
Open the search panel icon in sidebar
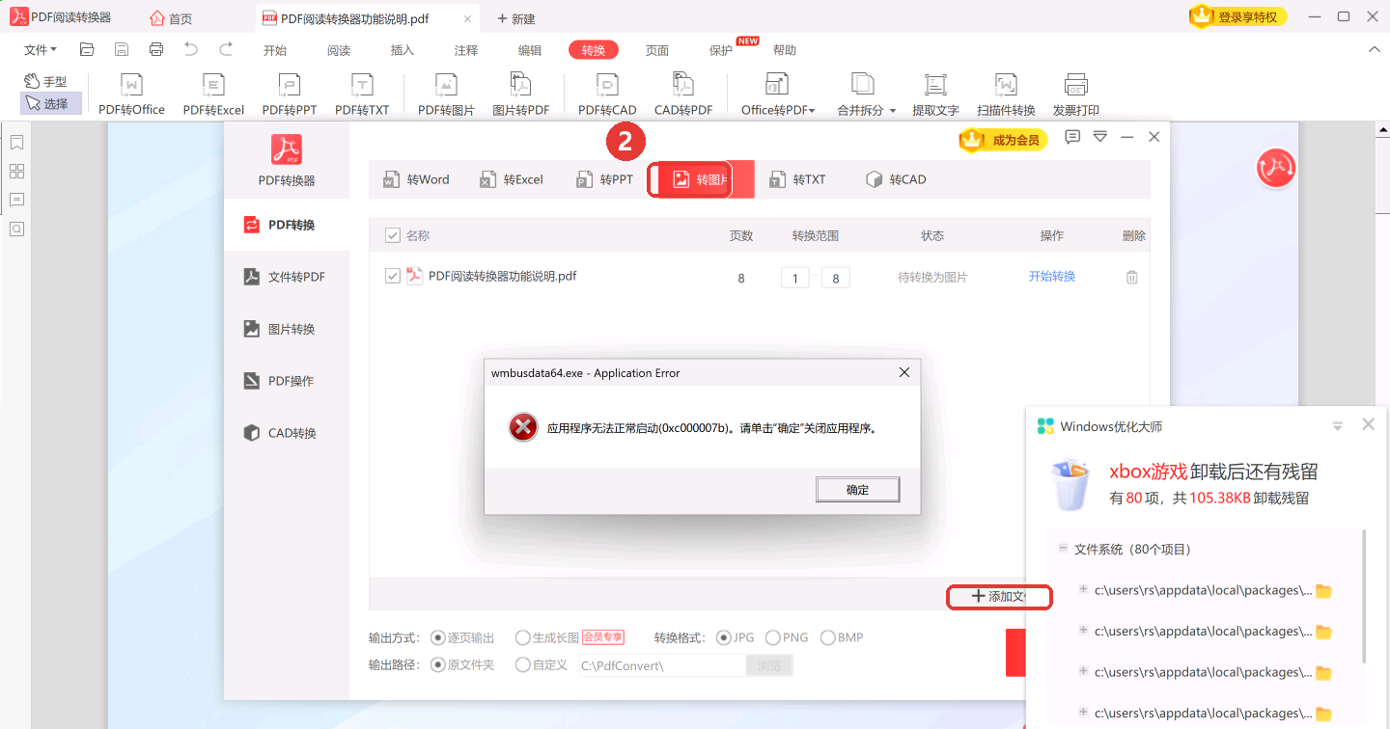pos(16,229)
